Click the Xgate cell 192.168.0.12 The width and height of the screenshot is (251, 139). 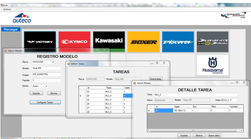click(x=182, y=111)
